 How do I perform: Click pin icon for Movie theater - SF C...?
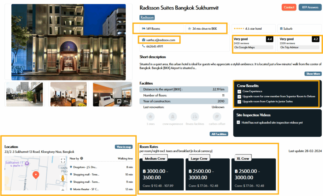(71, 189)
